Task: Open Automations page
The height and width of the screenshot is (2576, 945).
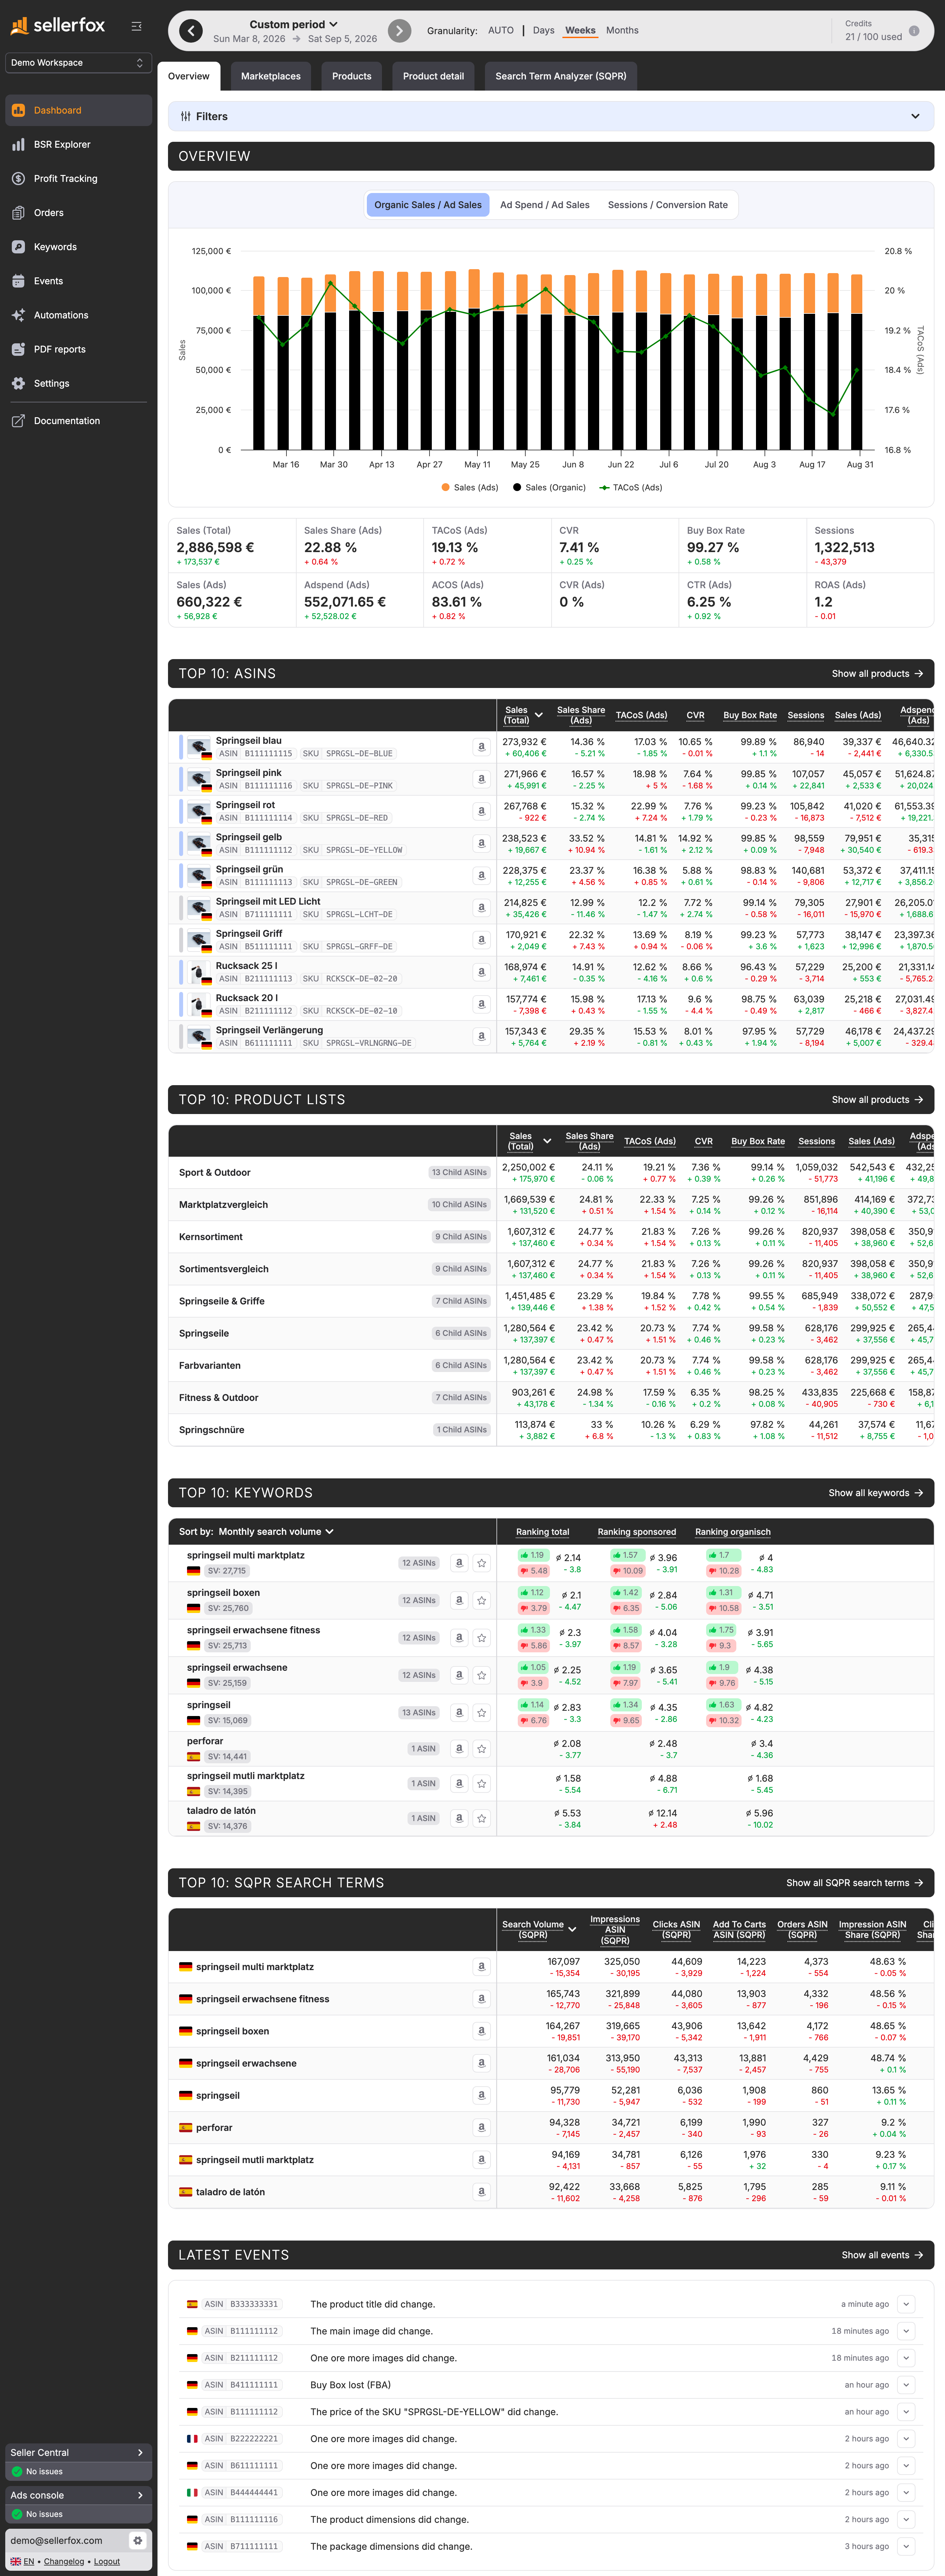Action: (x=78, y=315)
